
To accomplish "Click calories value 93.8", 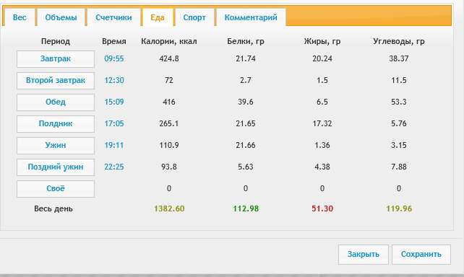I will (x=169, y=167).
